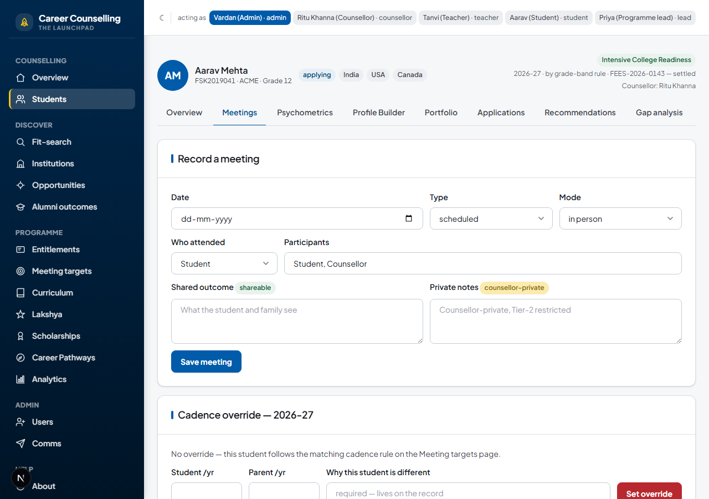This screenshot has width=709, height=499.
Task: Click the Opportunities icon in sidebar
Action: click(x=20, y=185)
